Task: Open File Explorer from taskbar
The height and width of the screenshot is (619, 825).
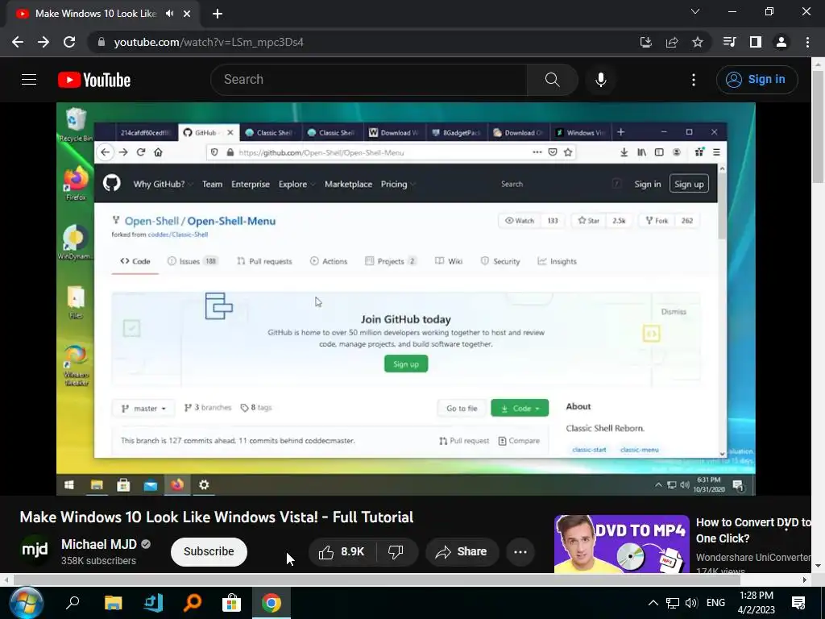Action: click(x=113, y=603)
